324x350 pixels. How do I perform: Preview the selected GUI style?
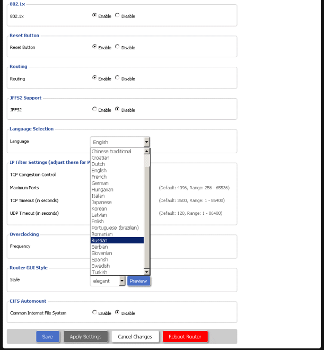tap(138, 281)
